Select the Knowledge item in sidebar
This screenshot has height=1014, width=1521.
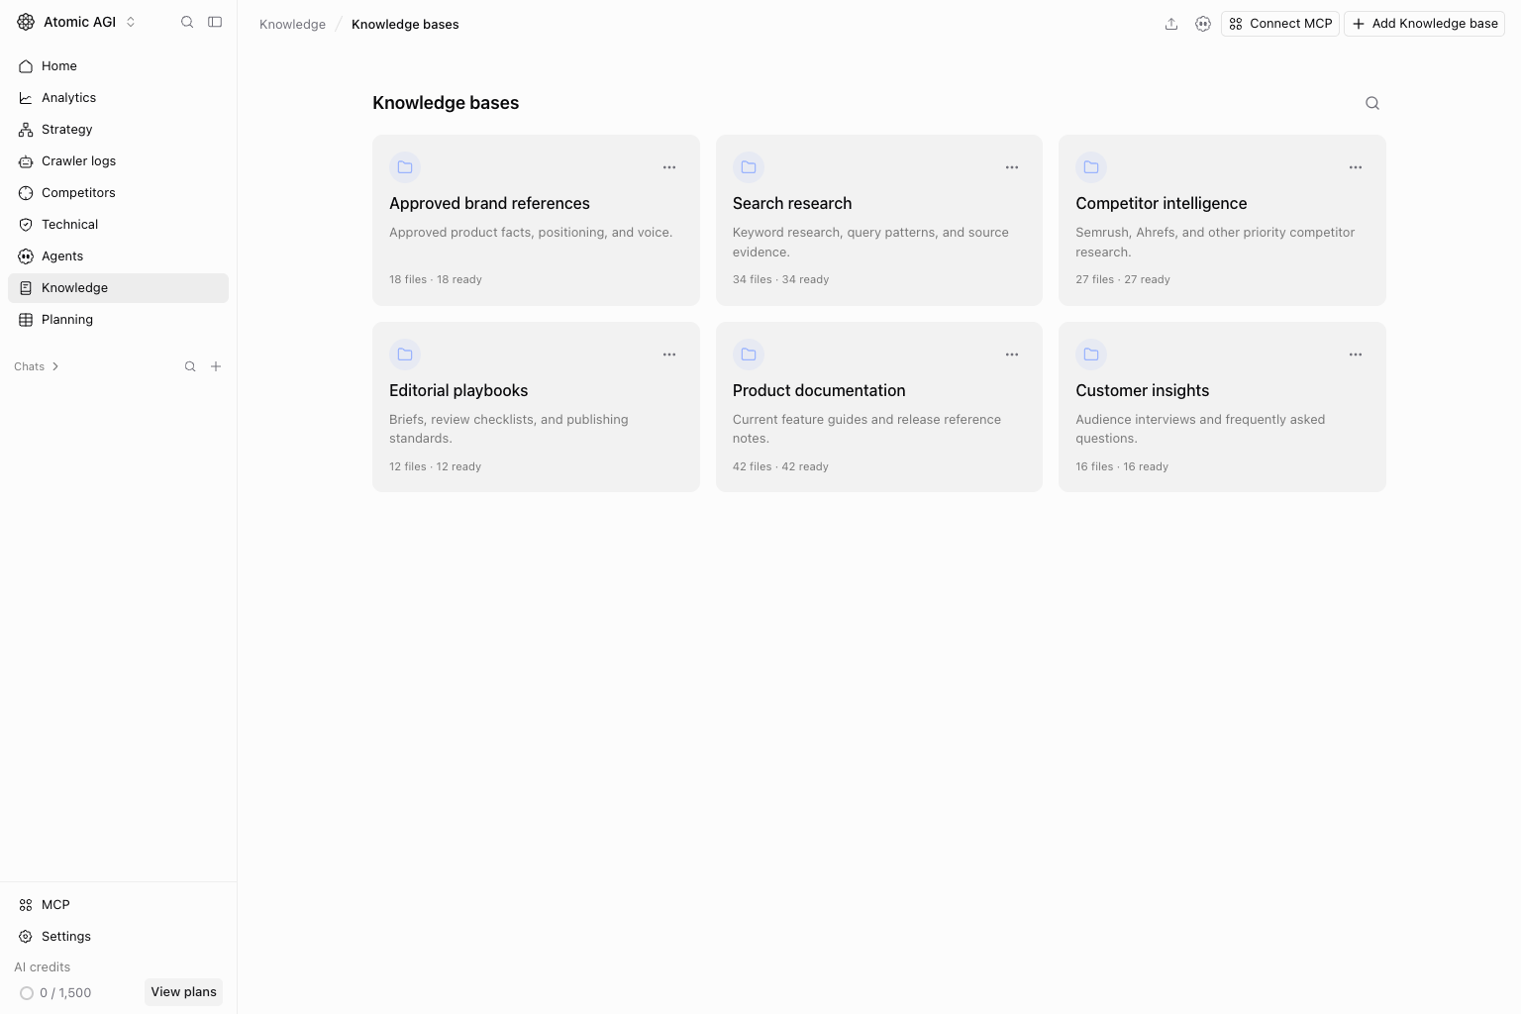[x=118, y=288]
